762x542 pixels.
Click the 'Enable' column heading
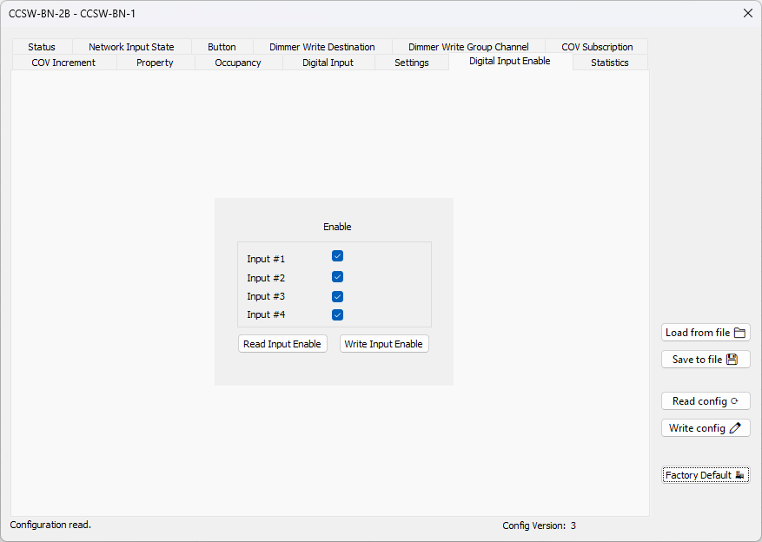click(337, 227)
